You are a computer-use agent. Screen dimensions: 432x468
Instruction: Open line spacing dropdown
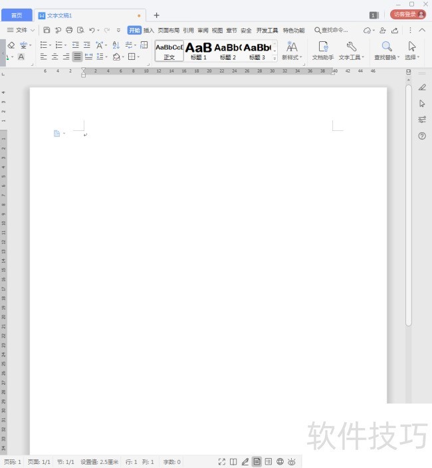106,57
